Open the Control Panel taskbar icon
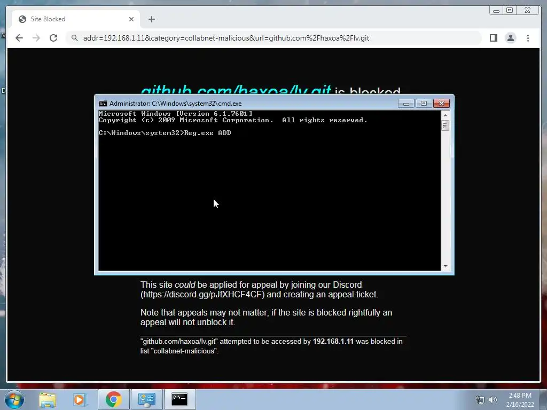This screenshot has width=547, height=410. [x=146, y=399]
